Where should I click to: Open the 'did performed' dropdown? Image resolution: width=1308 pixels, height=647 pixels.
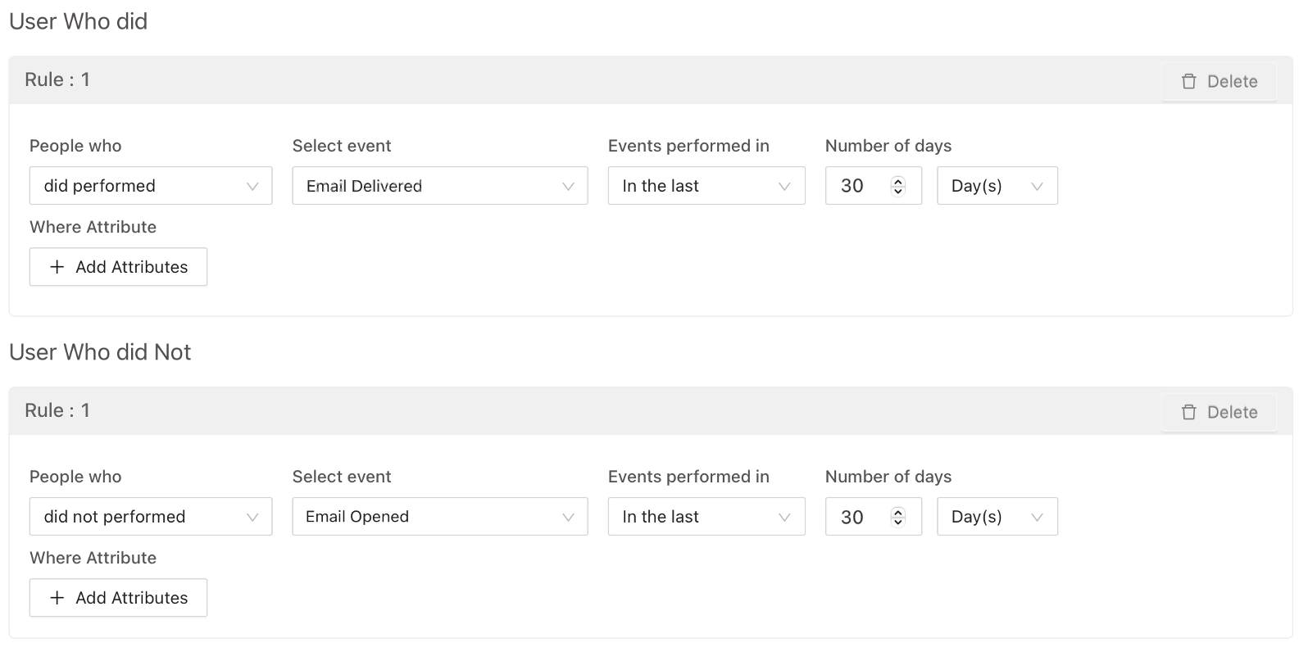(151, 186)
